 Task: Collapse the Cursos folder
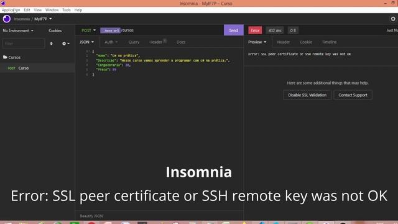(14, 57)
